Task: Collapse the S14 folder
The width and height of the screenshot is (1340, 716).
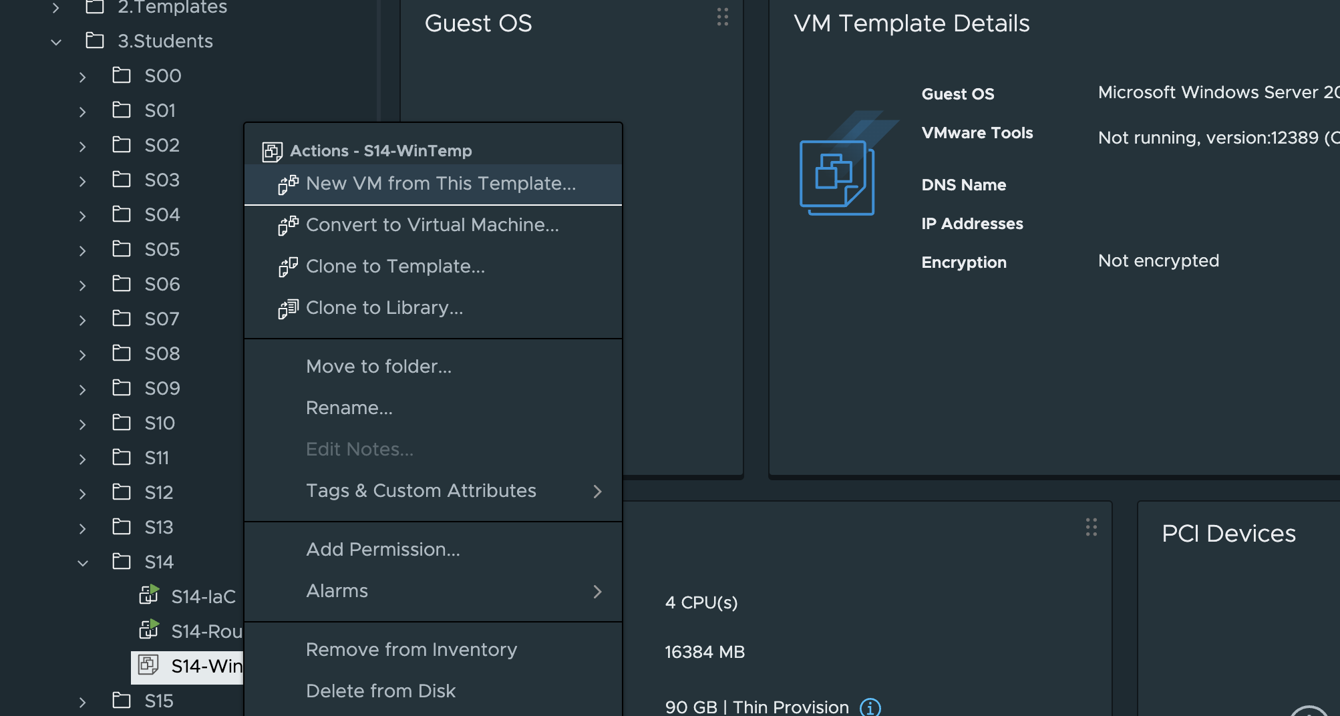Action: pos(82,563)
